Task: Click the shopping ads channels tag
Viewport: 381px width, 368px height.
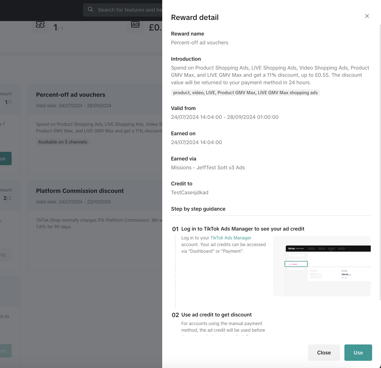Action: tap(245, 93)
